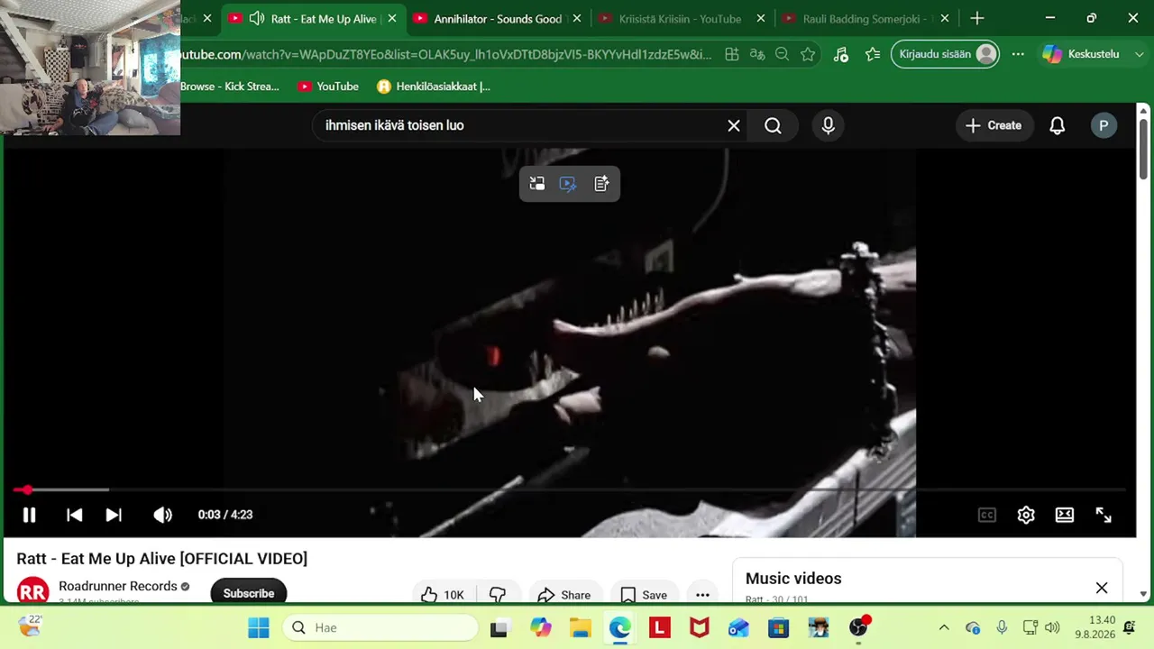This screenshot has height=649, width=1154.
Task: Toggle subtitles CC button in player
Action: (987, 515)
